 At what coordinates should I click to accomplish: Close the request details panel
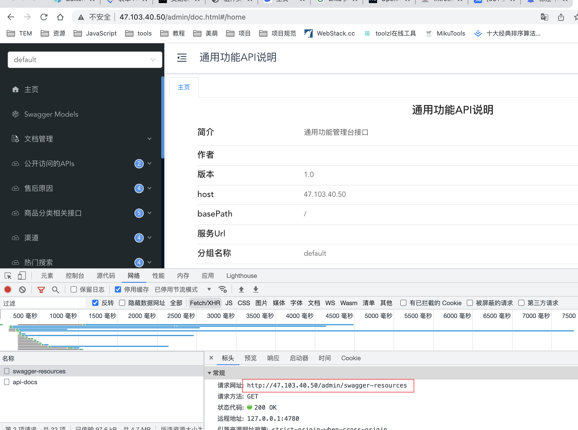(211, 358)
